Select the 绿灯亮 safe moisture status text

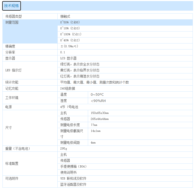[80, 64]
